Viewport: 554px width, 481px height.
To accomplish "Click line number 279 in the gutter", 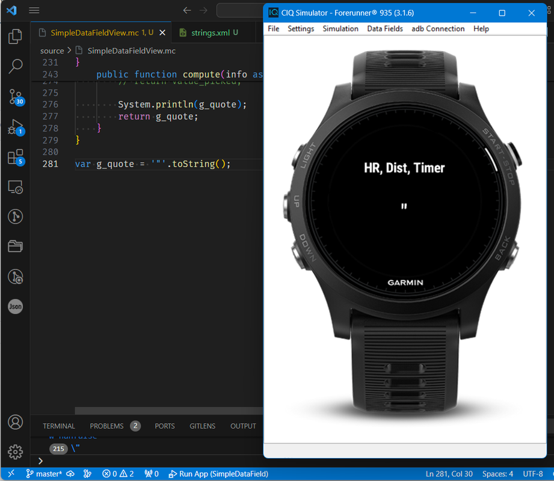I will point(50,140).
